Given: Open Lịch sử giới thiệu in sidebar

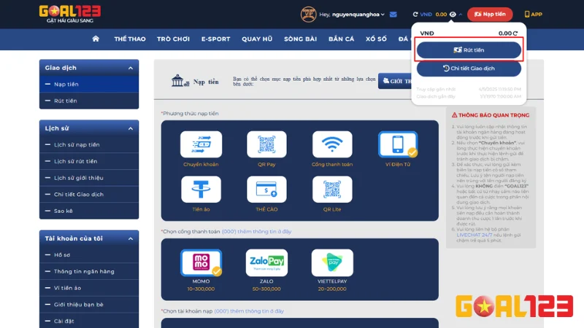Looking at the screenshot, I should click(89, 178).
